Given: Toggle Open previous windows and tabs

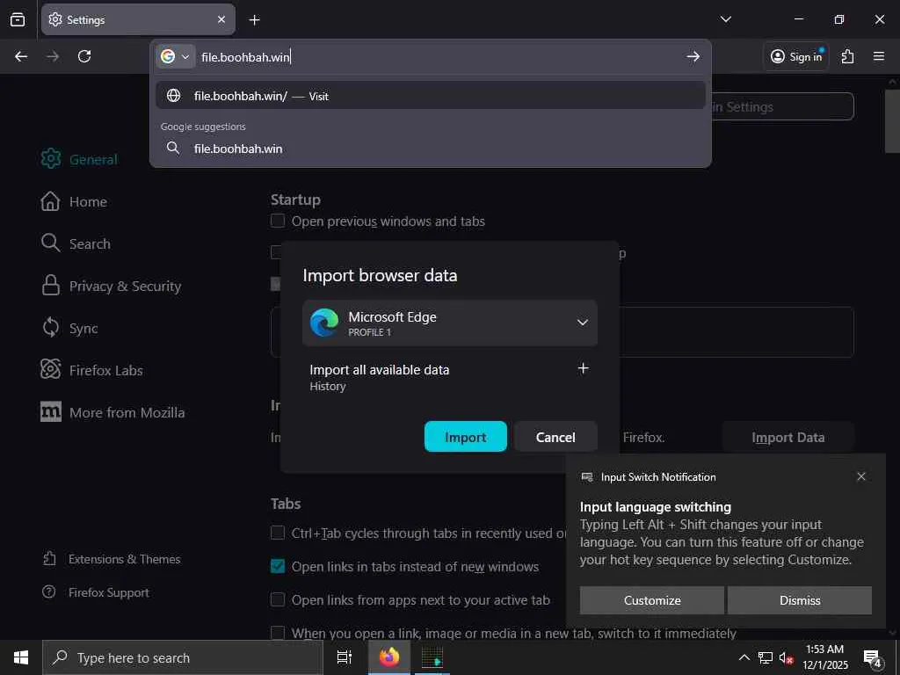Looking at the screenshot, I should pyautogui.click(x=278, y=221).
